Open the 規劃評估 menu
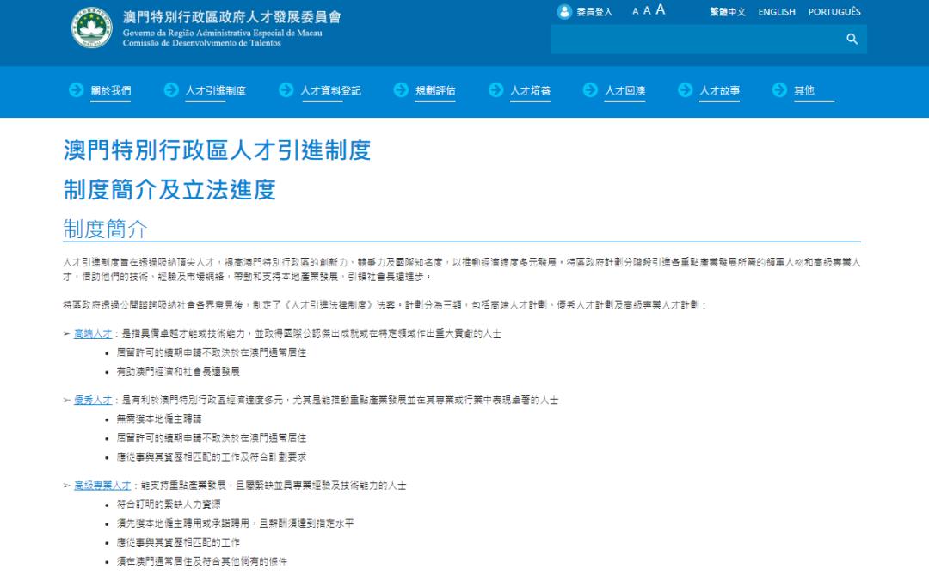 (435, 90)
